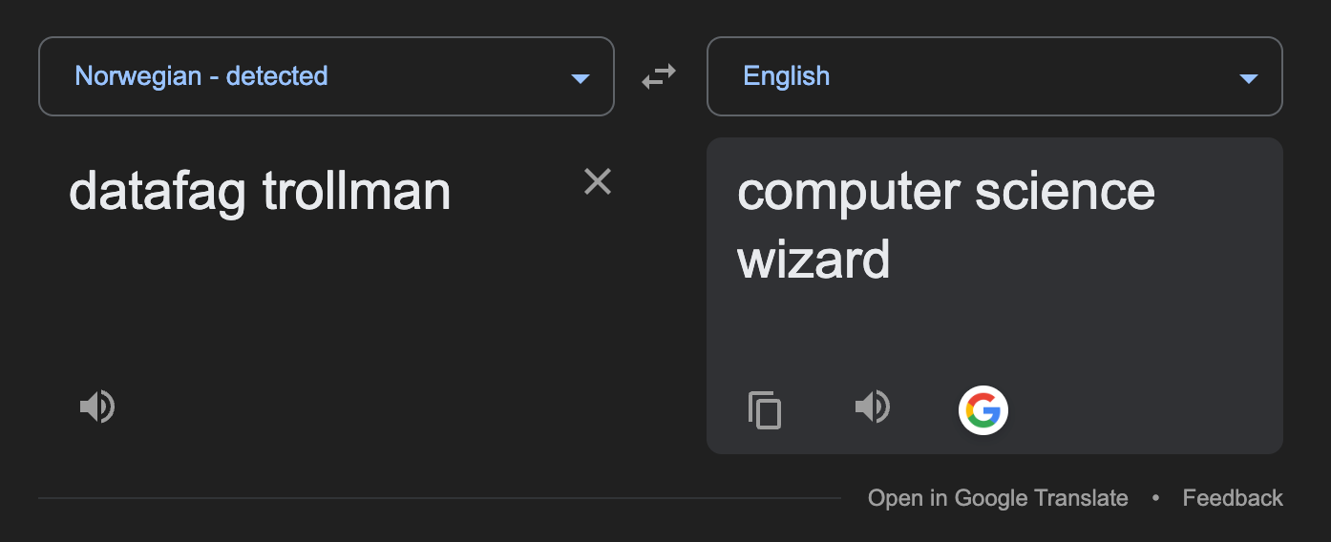The width and height of the screenshot is (1331, 542).
Task: Clear the source text with the X
Action: (x=598, y=181)
